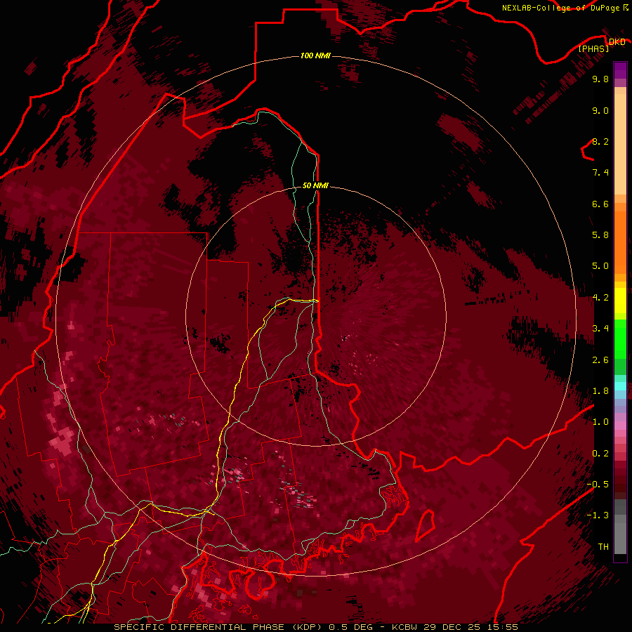Image resolution: width=632 pixels, height=632 pixels.
Task: Click the cyan segment of the color bar
Action: pyautogui.click(x=620, y=386)
